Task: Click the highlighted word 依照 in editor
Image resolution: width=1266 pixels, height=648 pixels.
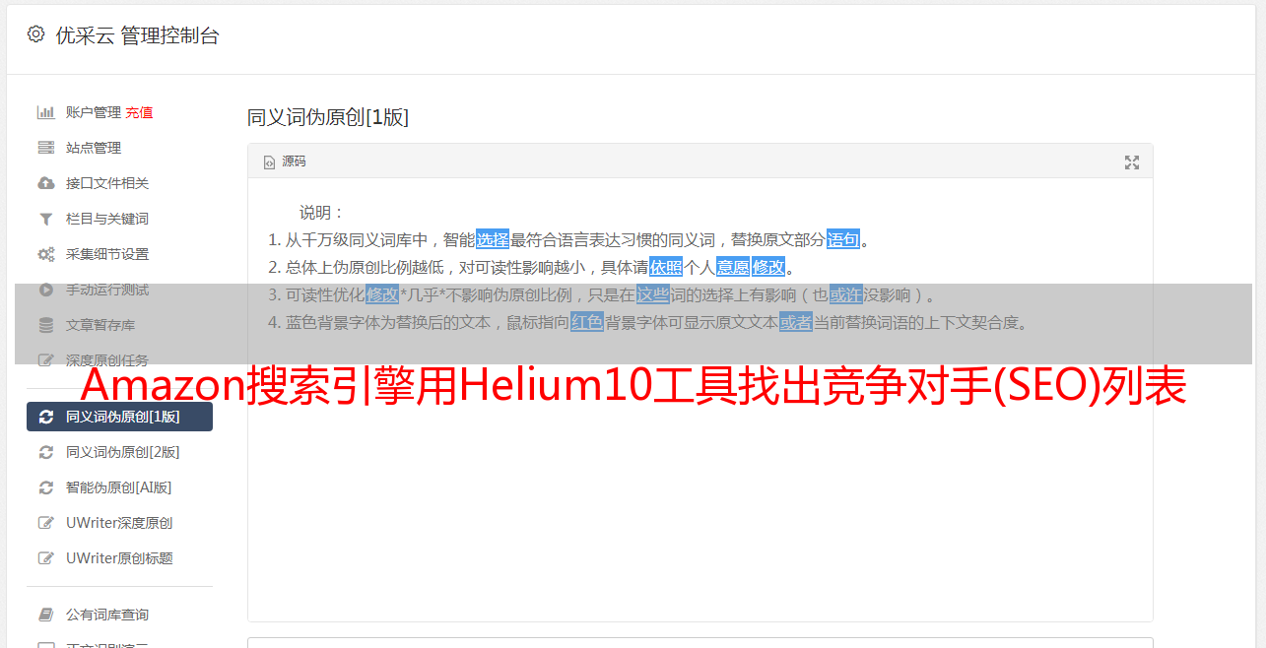Action: (x=666, y=267)
